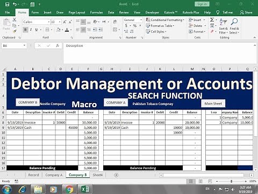Viewport: 258px width, 194px height.
Task: Toggle Center horizontal alignment
Action: pyautogui.click(x=83, y=30)
